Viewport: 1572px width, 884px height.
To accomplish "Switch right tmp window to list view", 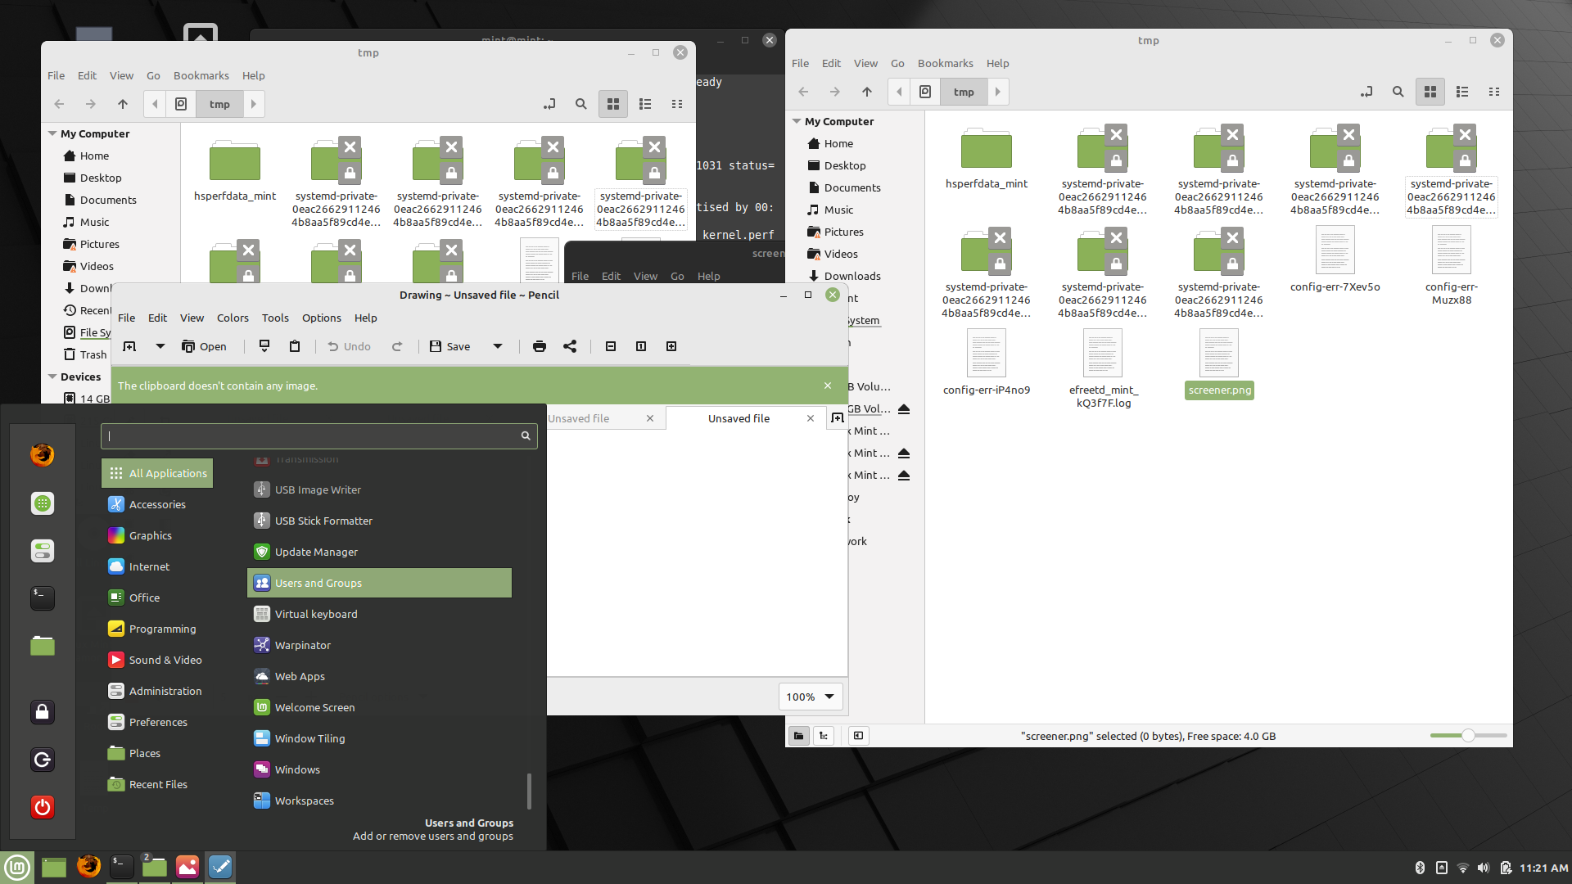I will coord(1462,92).
